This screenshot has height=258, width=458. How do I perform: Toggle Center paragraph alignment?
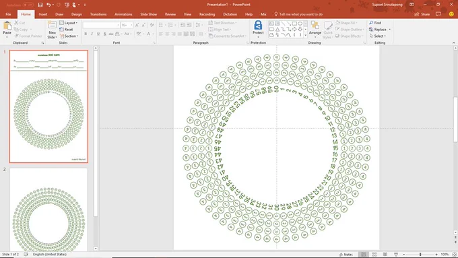(167, 34)
